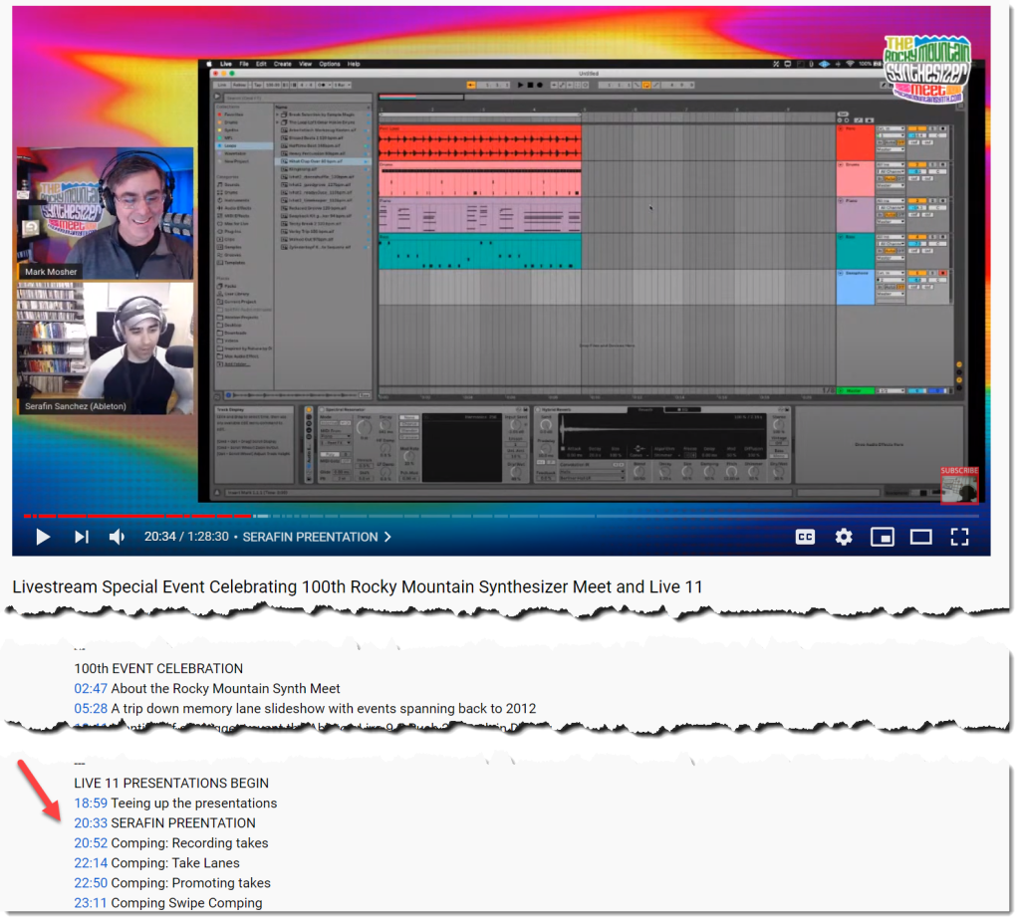The height and width of the screenshot is (921, 1019).
Task: Jump to the 05:28 memory lane timestamp
Action: pos(90,708)
